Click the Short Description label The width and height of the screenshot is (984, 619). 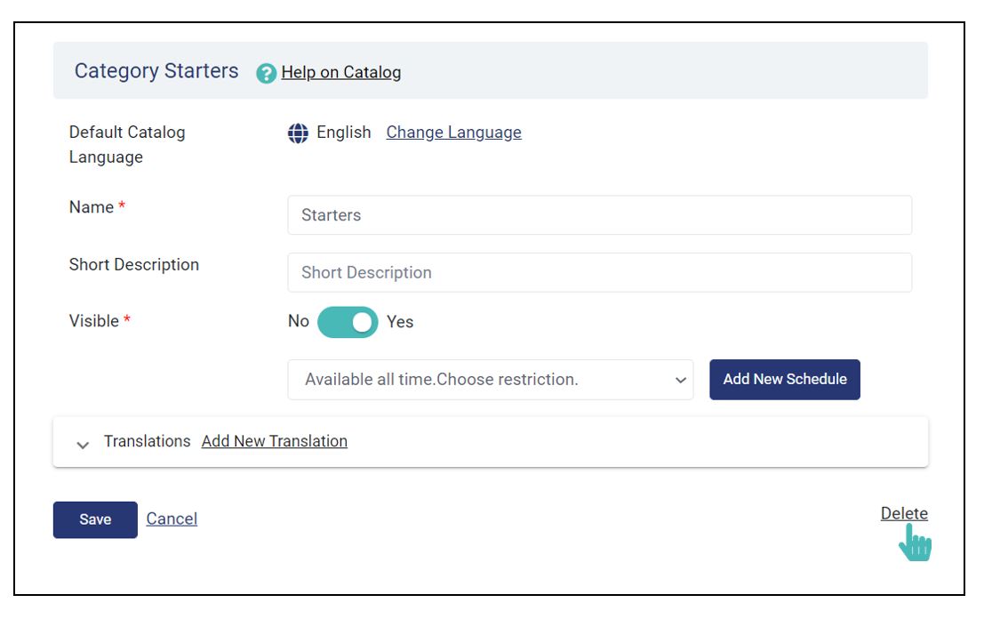[134, 265]
